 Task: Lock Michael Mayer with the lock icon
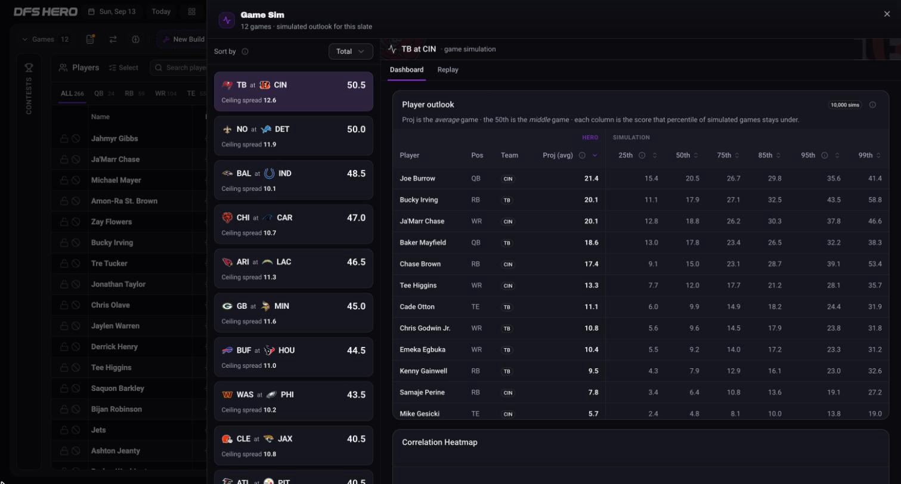point(64,181)
